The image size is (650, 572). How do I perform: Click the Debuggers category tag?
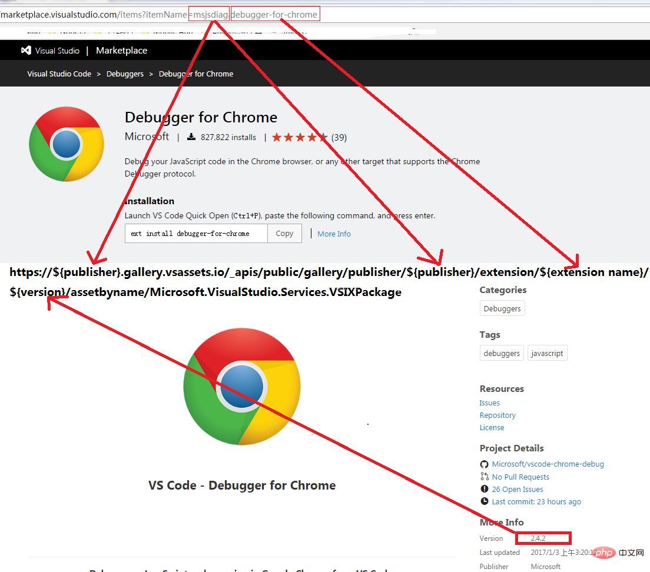pos(502,309)
